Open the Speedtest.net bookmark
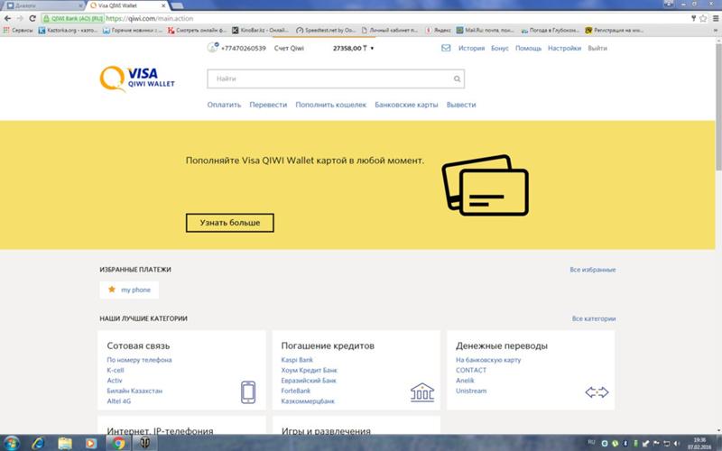This screenshot has width=722, height=451. point(326,30)
